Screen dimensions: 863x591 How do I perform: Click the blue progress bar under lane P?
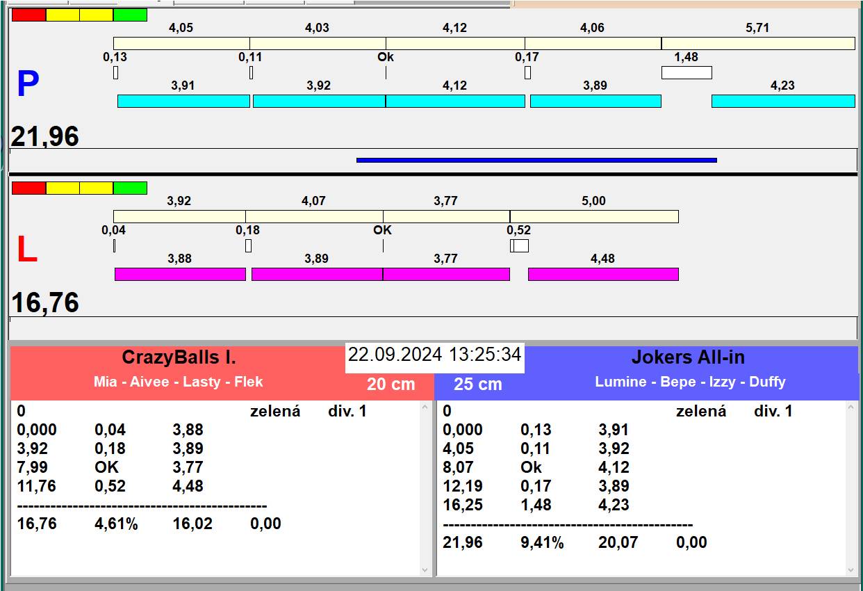point(536,160)
